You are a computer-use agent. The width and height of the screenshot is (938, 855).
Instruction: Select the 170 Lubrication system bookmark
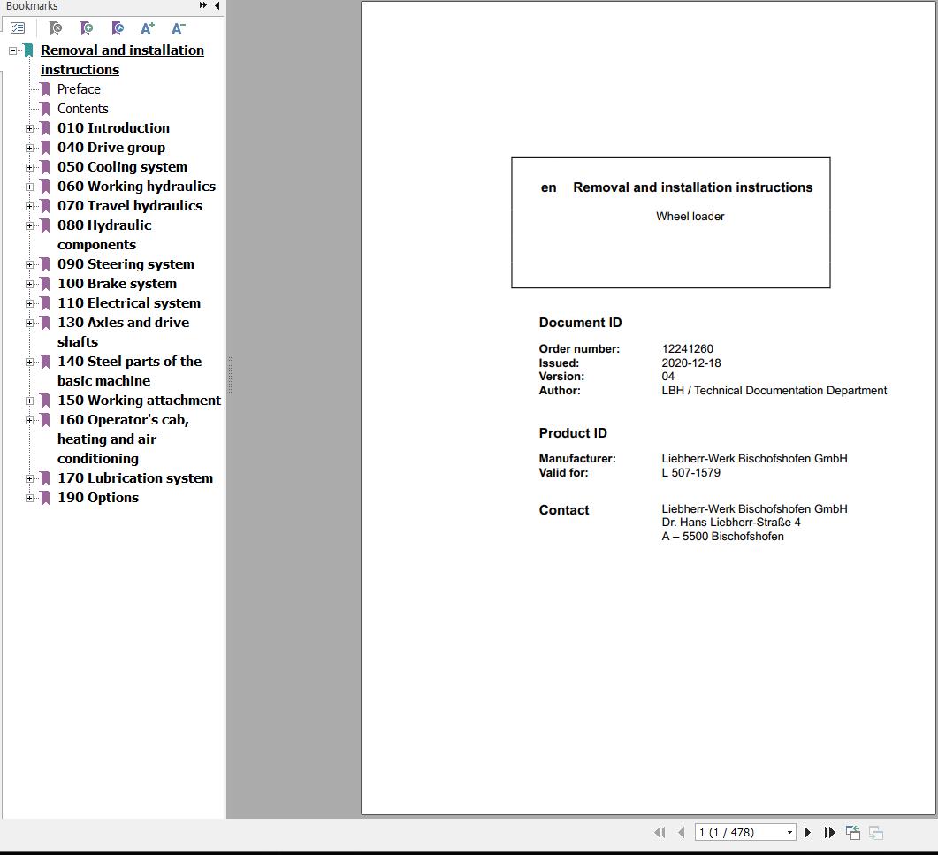click(135, 478)
